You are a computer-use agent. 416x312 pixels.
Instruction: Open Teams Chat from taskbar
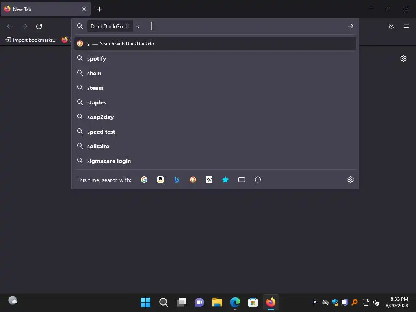[x=199, y=302]
